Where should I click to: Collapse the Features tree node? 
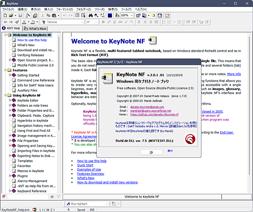[x=5, y=70]
